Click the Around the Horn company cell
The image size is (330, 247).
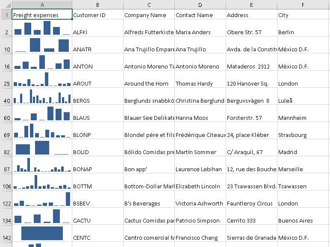[x=149, y=83]
